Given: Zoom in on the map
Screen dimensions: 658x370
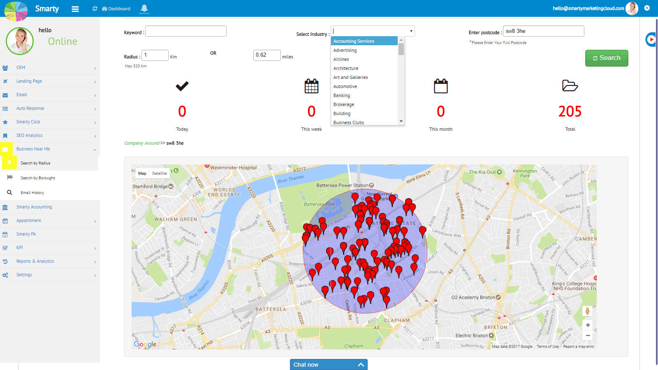Looking at the screenshot, I should (588, 325).
